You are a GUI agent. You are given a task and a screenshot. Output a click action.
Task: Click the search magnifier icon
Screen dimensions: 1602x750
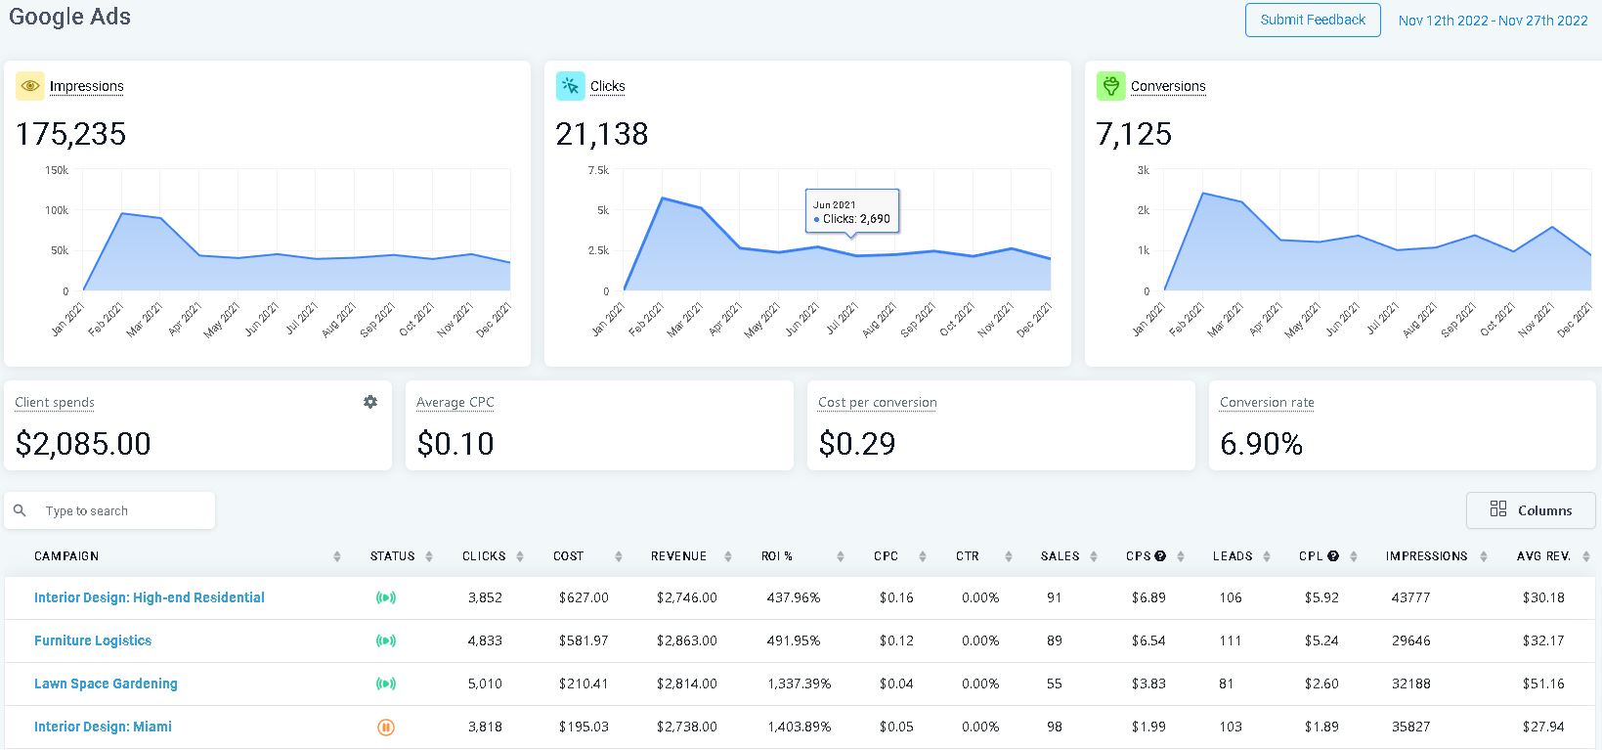[20, 510]
